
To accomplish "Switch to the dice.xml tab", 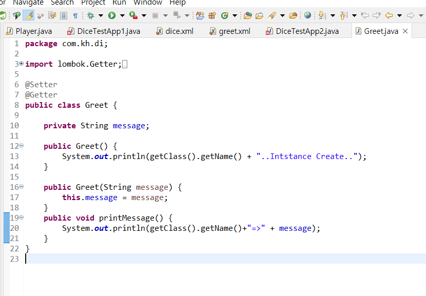I will tap(175, 31).
